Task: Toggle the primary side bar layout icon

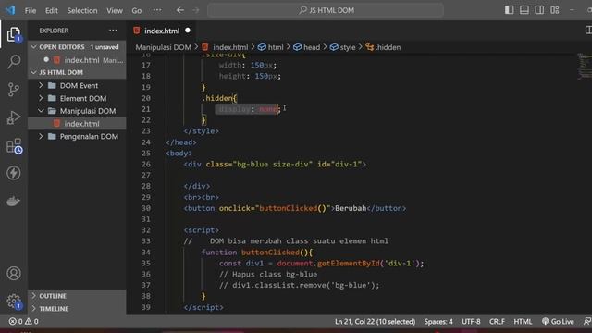Action: pos(509,10)
